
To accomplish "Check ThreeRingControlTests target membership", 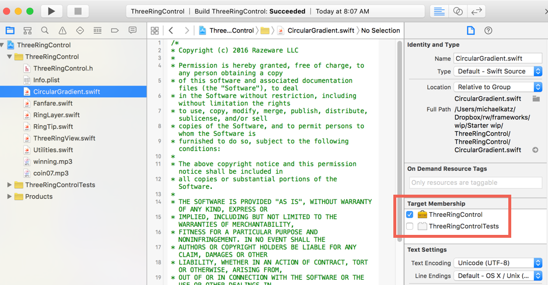I will pos(410,226).
